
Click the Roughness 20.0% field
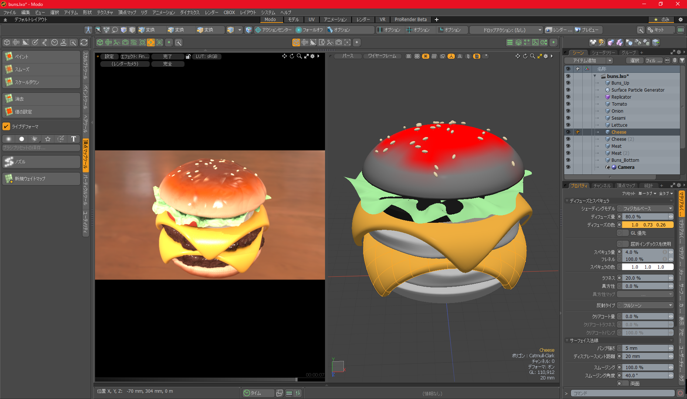[647, 278]
